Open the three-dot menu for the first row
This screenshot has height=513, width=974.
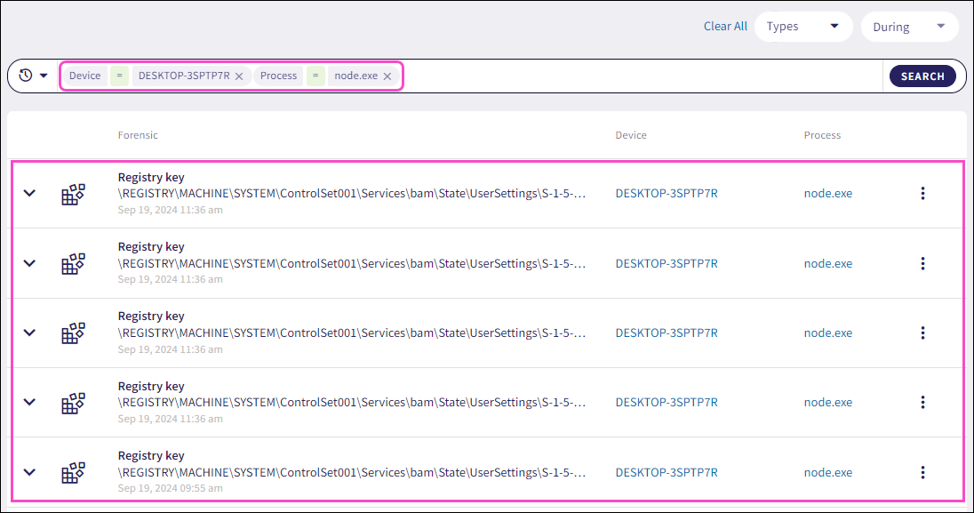(x=922, y=193)
